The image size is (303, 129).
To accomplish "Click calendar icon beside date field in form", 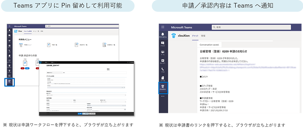I will coord(125,109).
